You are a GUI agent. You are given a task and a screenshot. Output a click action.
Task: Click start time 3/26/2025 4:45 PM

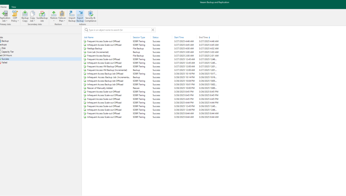click(184, 99)
